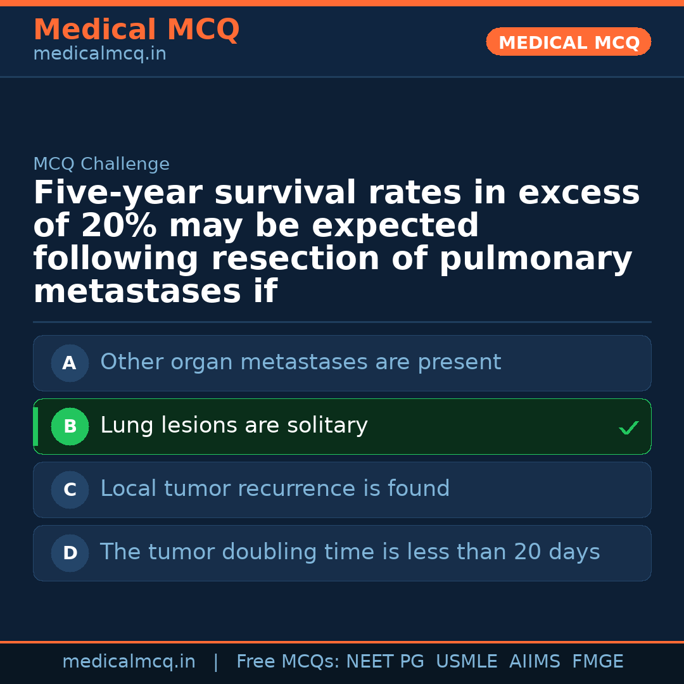Click FMGE in the footer
Screen dimensions: 684x684
tap(597, 662)
